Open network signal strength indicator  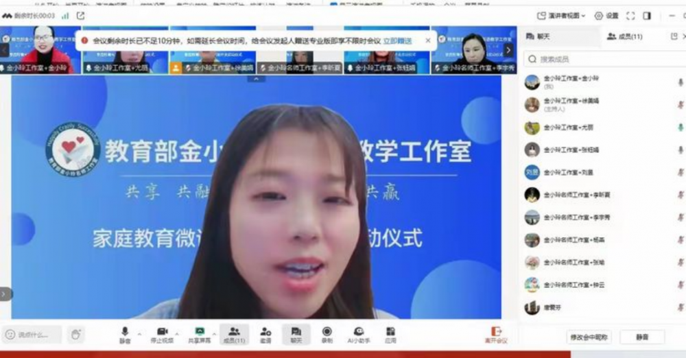pos(65,16)
